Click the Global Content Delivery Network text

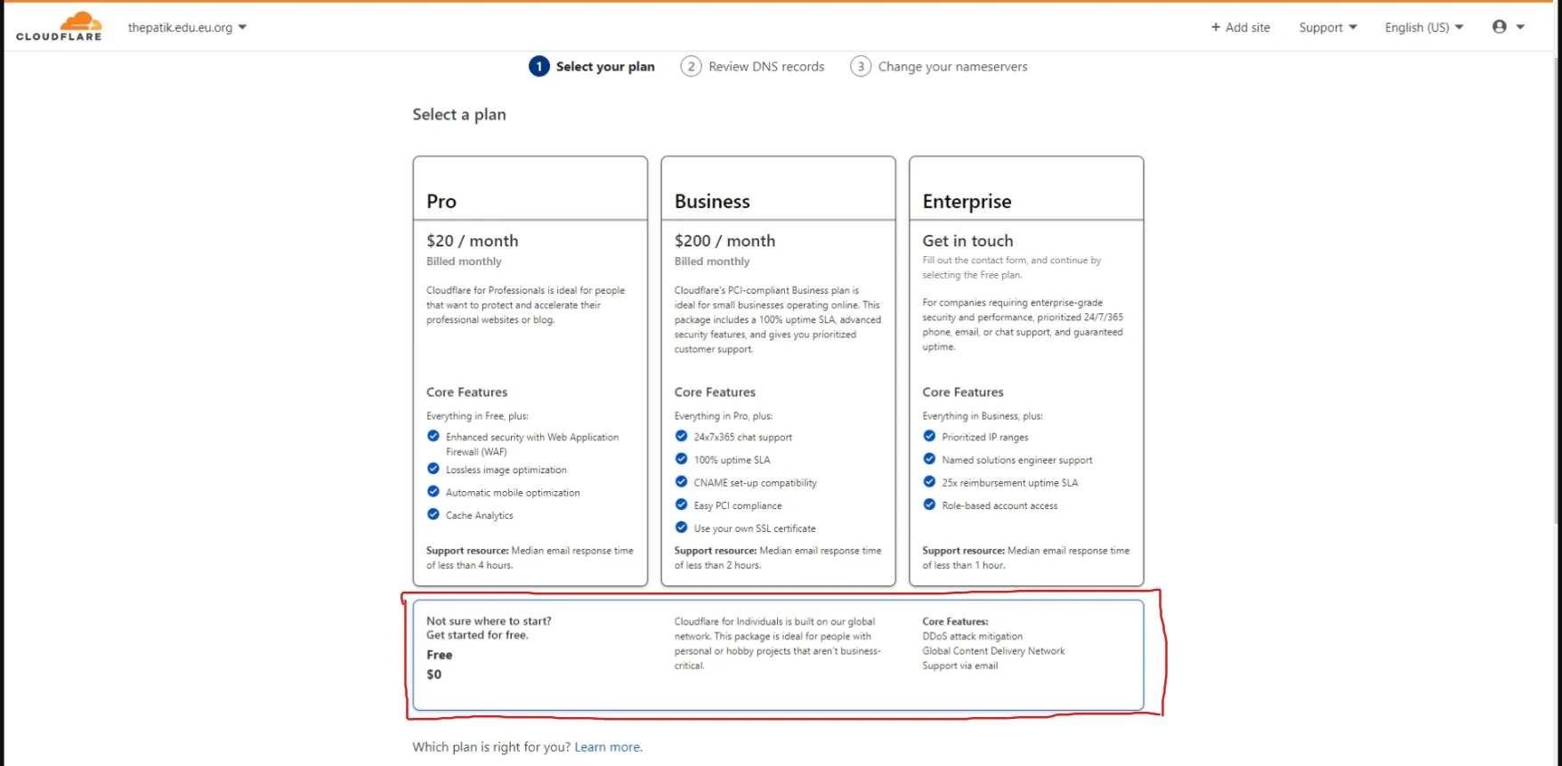[993, 651]
